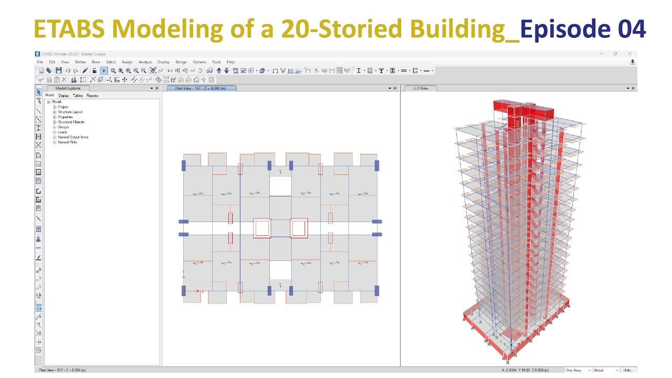Select the Draw Rectangular Floor tool
Screen dimensions: 672x378
pyautogui.click(x=38, y=164)
